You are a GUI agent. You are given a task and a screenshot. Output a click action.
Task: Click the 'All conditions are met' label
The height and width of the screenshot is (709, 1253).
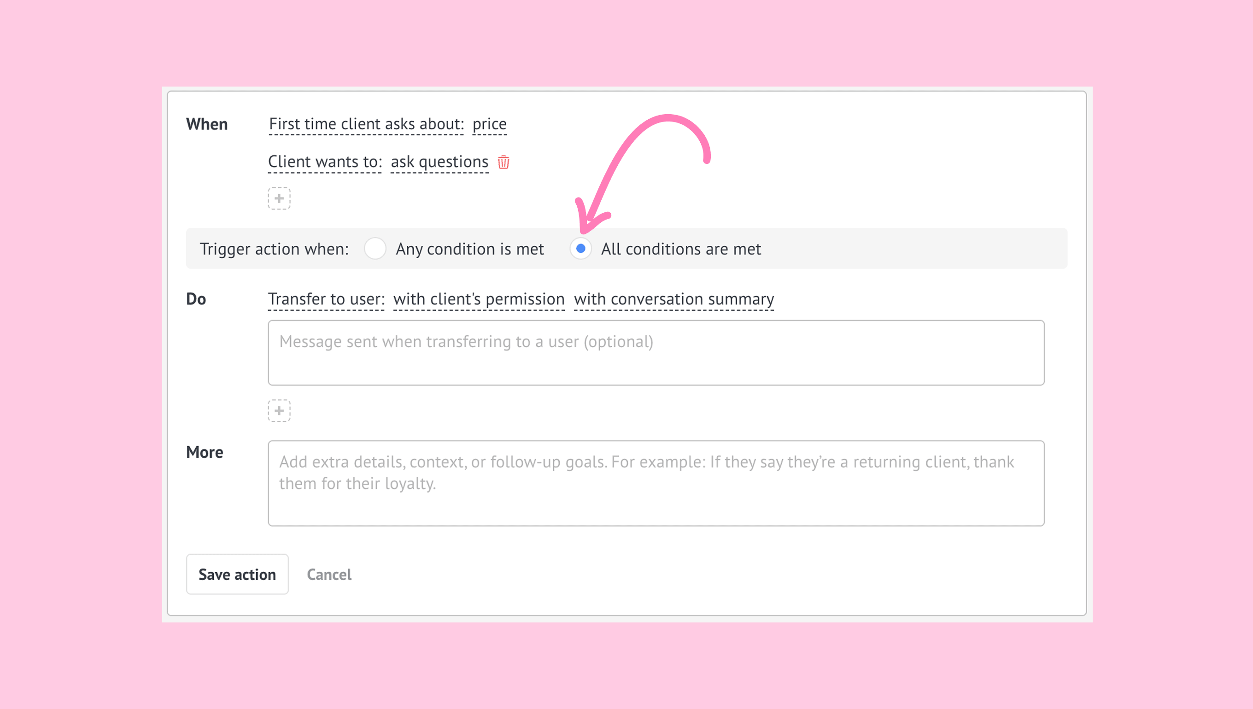tap(680, 250)
